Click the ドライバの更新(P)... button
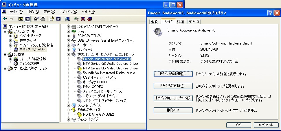The image size is (281, 131). pyautogui.click(x=173, y=86)
